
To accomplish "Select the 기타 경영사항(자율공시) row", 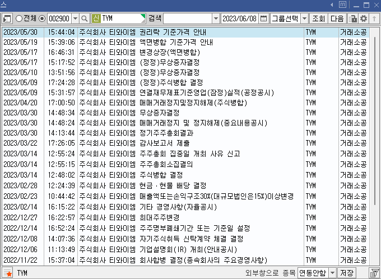I will click(x=185, y=207).
